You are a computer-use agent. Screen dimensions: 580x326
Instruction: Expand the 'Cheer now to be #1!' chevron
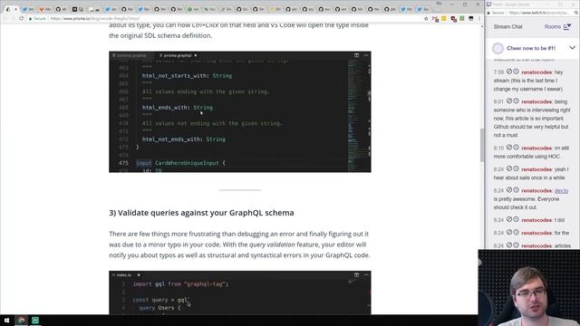pyautogui.click(x=572, y=48)
